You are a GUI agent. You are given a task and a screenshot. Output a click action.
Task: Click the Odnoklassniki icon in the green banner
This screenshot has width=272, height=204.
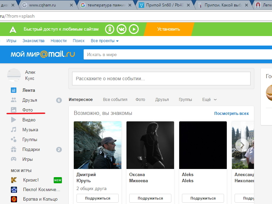[x=109, y=29]
